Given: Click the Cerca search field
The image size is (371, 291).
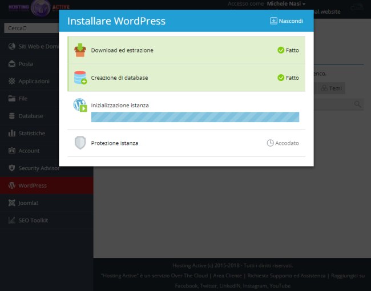Looking at the screenshot, I should [x=31, y=28].
